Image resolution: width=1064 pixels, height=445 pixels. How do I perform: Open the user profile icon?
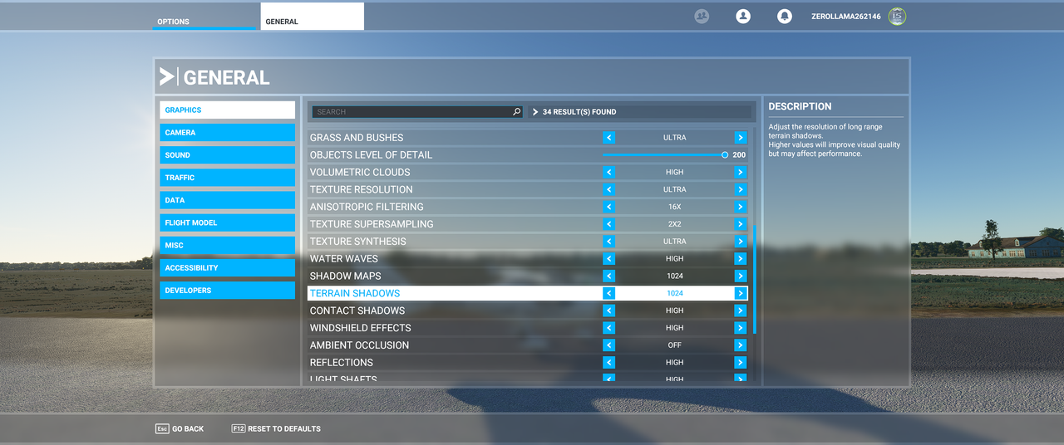coord(743,16)
